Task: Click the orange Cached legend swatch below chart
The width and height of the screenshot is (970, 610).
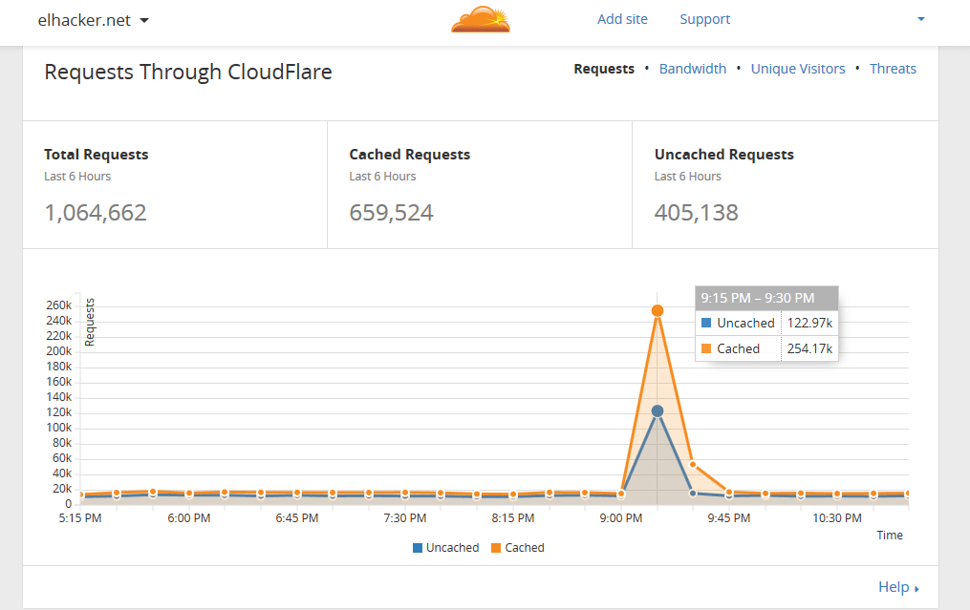Action: pyautogui.click(x=496, y=548)
